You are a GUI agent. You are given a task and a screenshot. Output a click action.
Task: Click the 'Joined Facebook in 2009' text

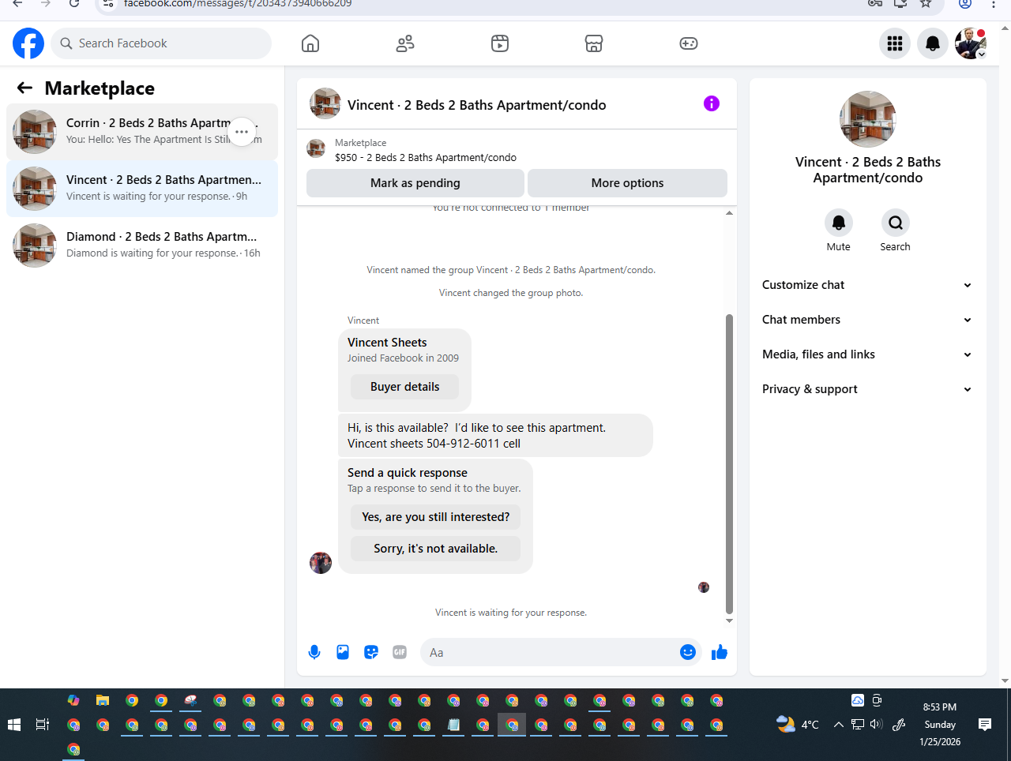pos(403,358)
